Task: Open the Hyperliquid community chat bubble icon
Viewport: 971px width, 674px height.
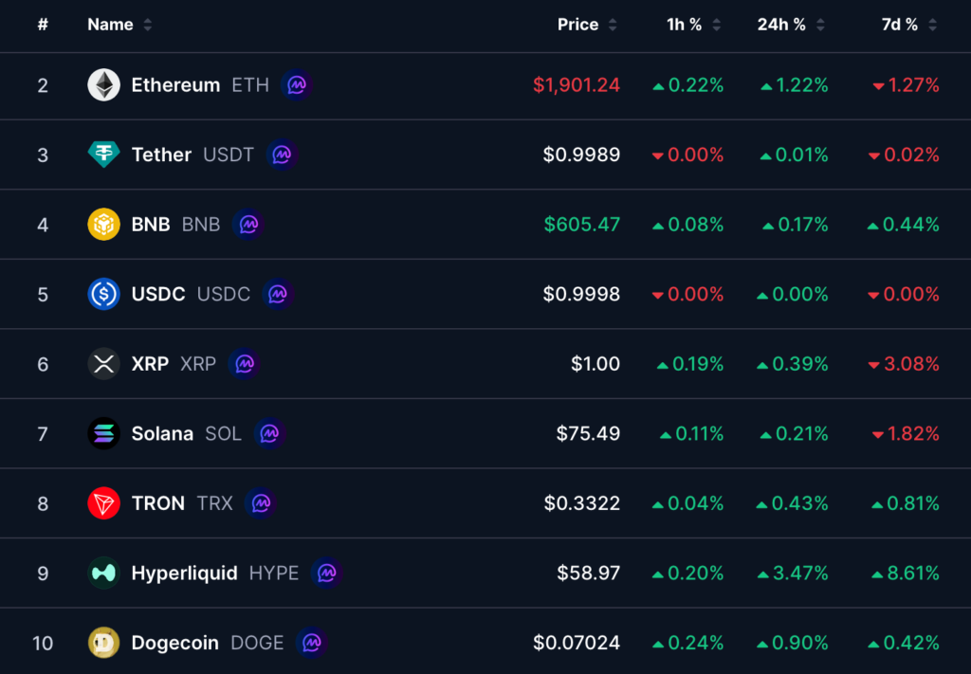Action: (326, 574)
